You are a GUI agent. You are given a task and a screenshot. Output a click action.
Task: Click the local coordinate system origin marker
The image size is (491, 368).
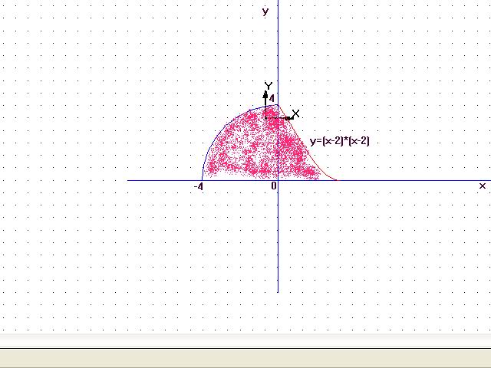[266, 118]
